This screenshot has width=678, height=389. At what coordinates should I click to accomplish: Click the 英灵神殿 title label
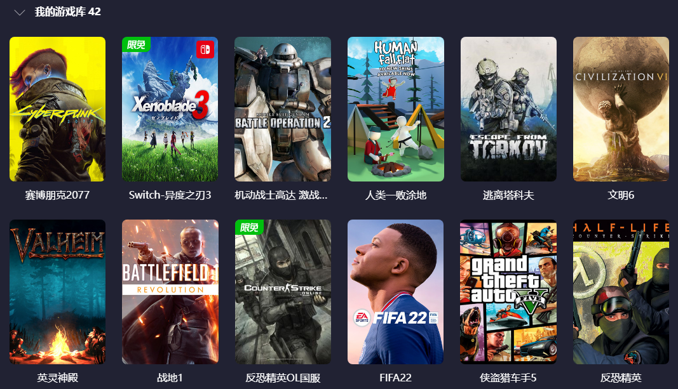click(x=58, y=378)
